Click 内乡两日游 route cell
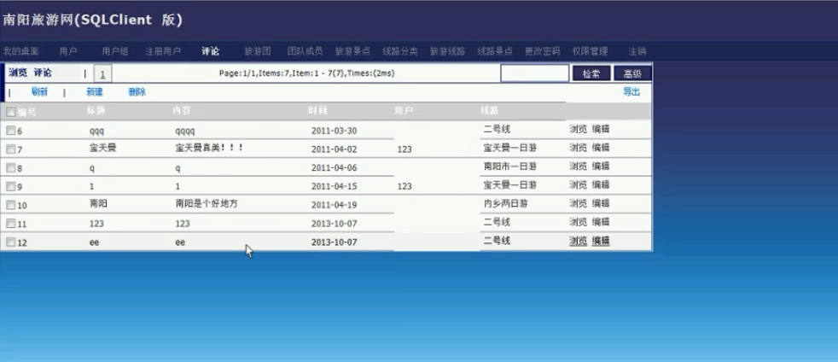Viewport: 838px width, 362px height. click(505, 203)
